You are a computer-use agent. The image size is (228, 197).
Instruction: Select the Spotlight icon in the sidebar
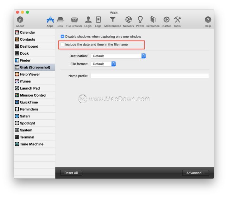pos(17,123)
